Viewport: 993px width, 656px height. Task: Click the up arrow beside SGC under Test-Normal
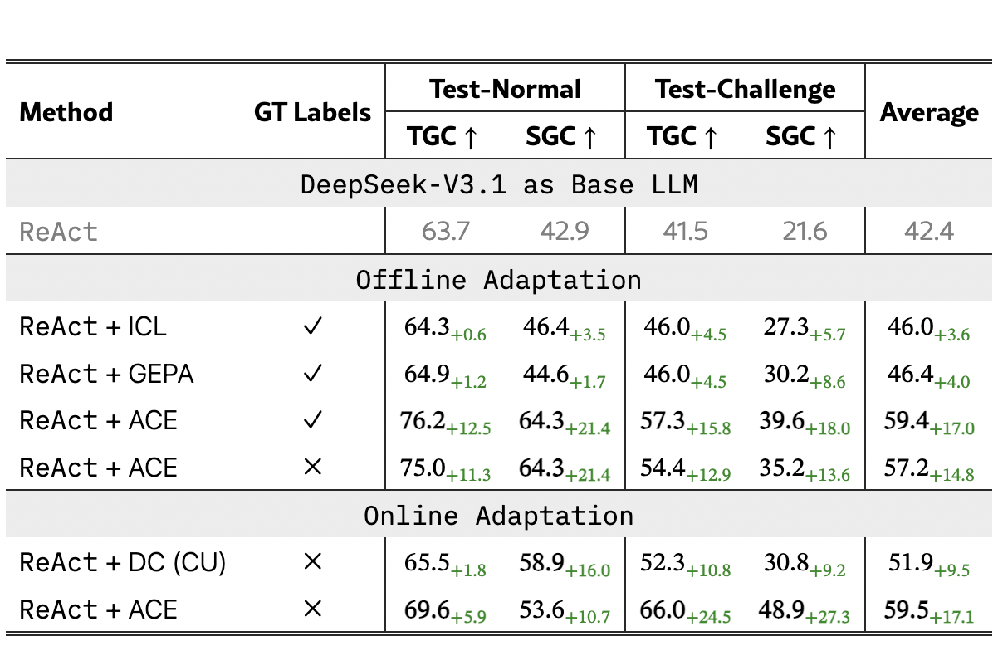pyautogui.click(x=589, y=138)
